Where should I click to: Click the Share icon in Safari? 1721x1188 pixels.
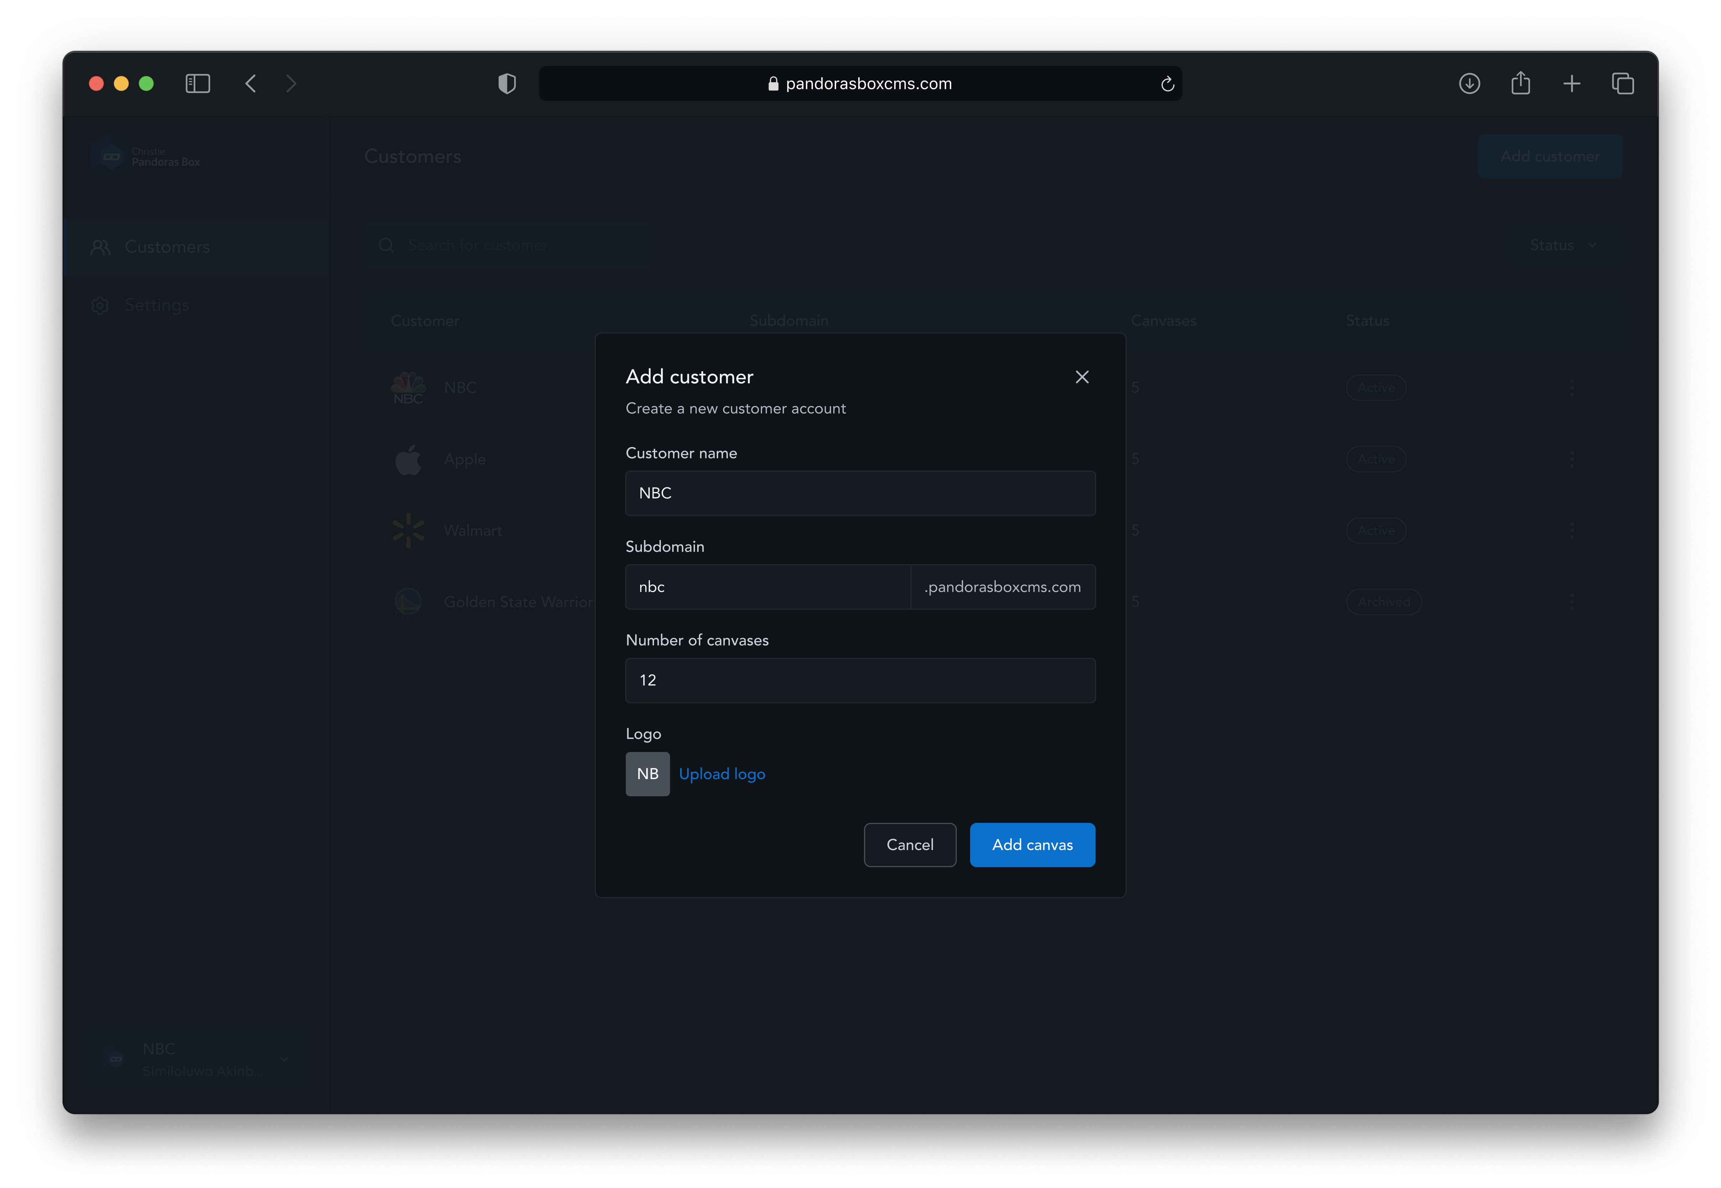tap(1521, 83)
